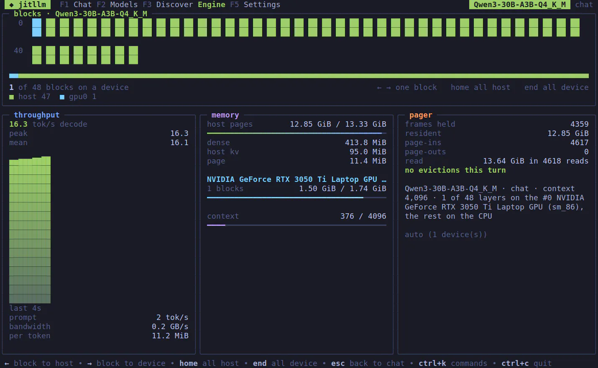Open the F1 Chat tab
The height and width of the screenshot is (368, 598).
click(76, 5)
